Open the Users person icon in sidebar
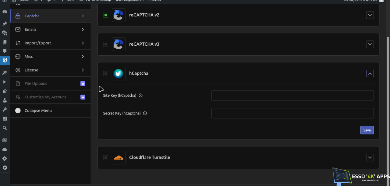The width and height of the screenshot is (390, 186). pos(5,100)
